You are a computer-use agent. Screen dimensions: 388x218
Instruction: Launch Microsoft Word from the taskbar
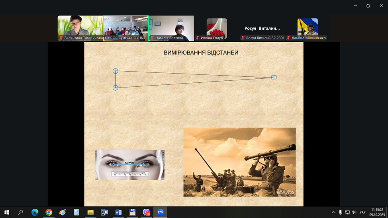point(118,212)
